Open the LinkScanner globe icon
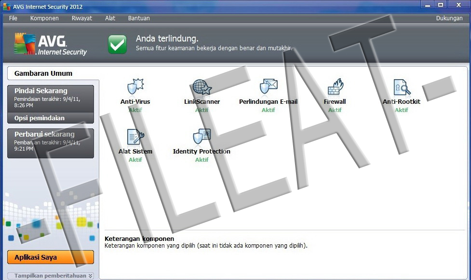Screen dimensions: 471x280 [202, 87]
